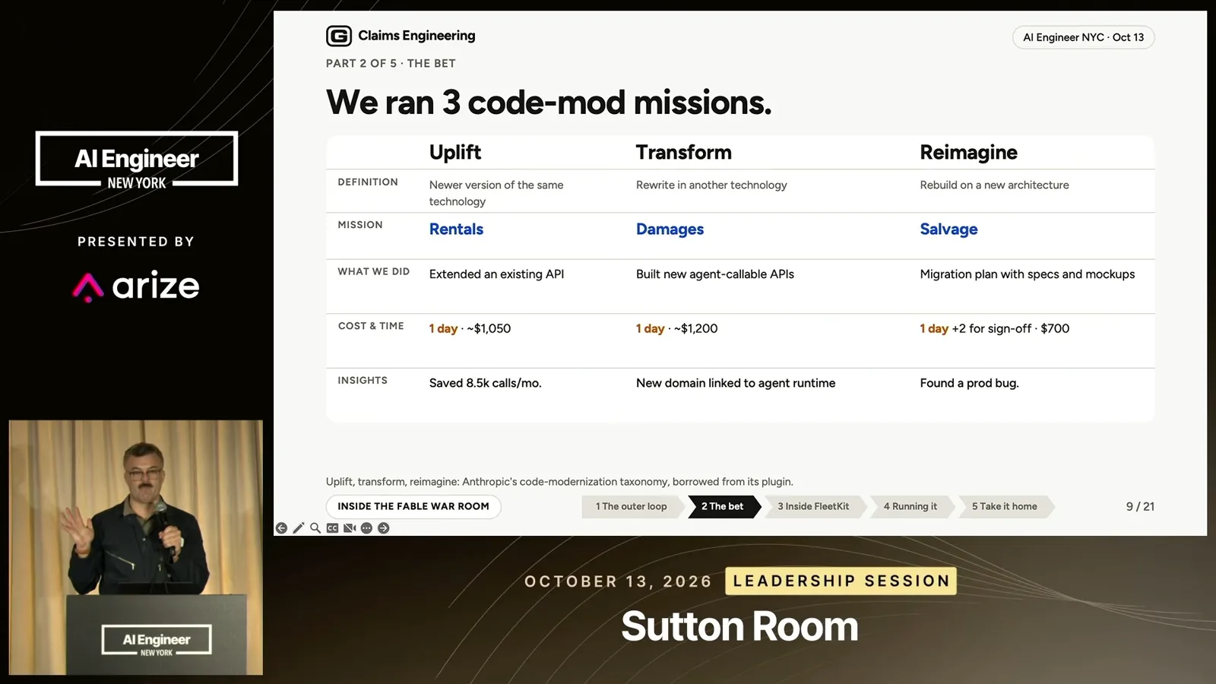
Task: Click the Inside the Fable War Room pill
Action: click(413, 506)
